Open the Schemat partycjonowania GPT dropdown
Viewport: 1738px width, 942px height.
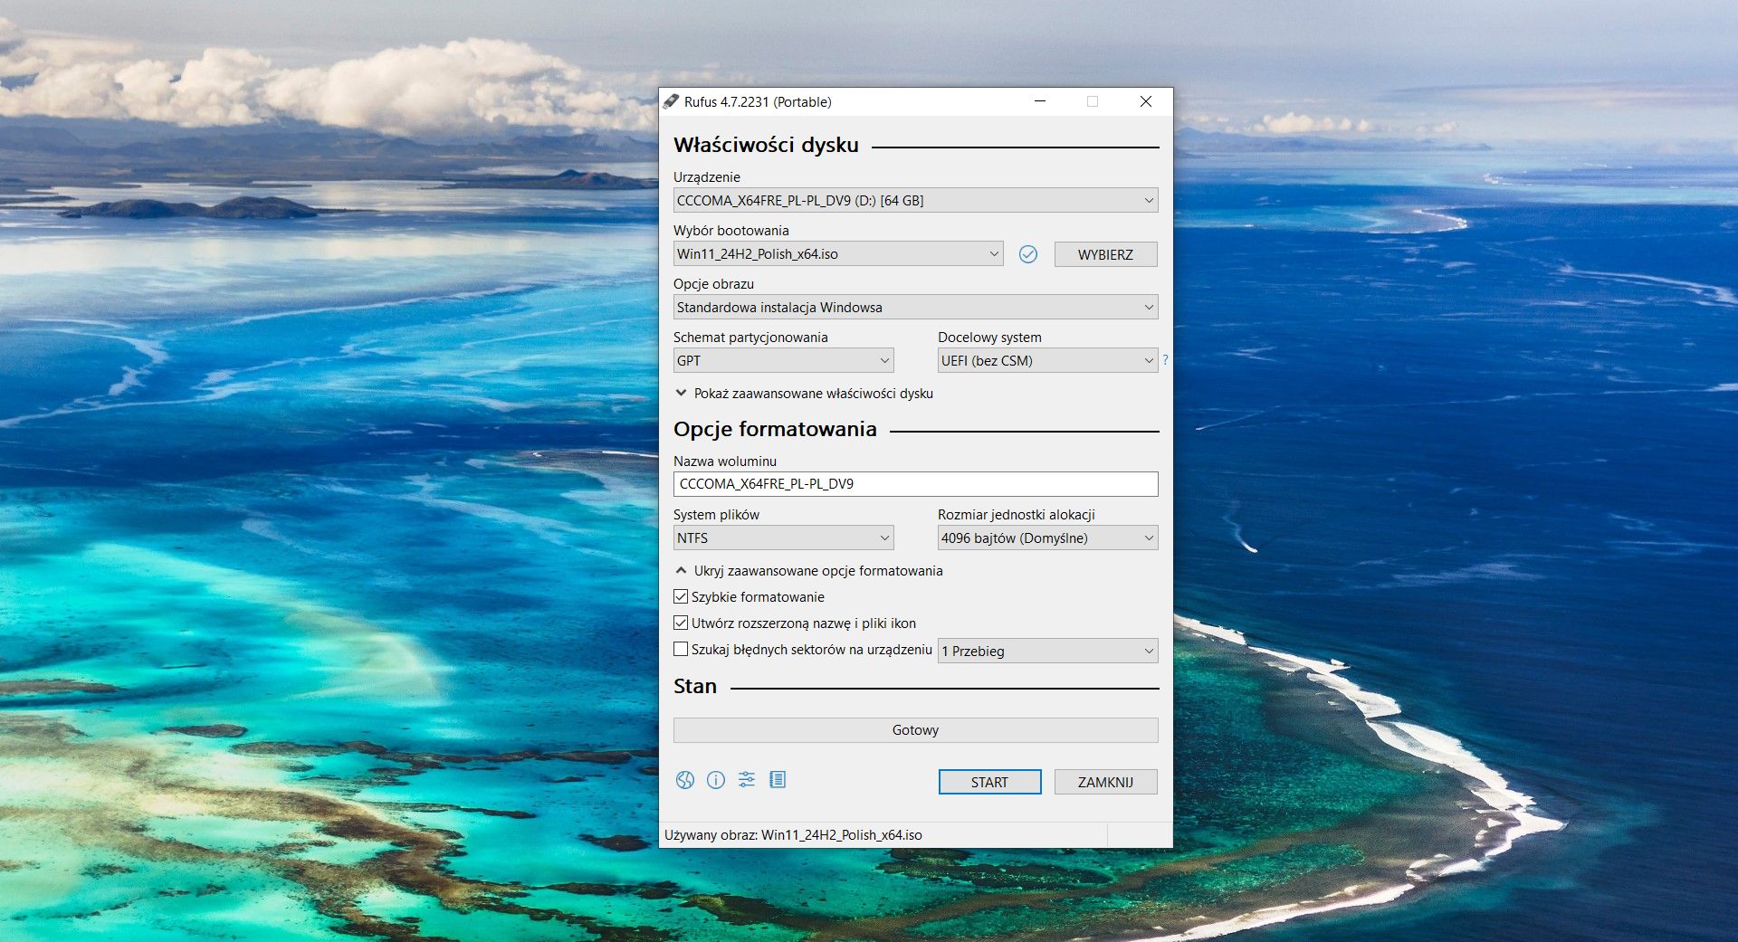click(x=783, y=361)
